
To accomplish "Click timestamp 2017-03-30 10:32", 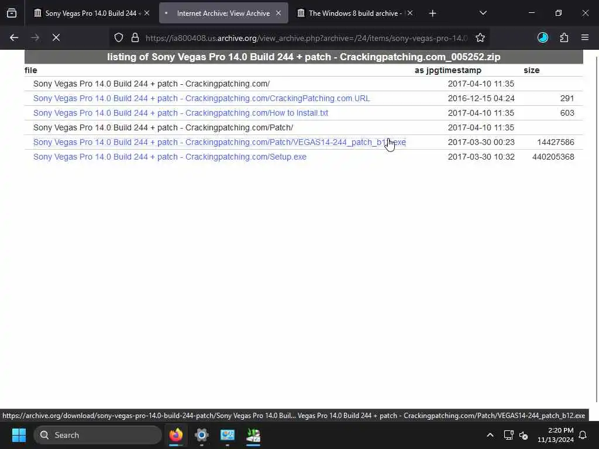I will (481, 157).
